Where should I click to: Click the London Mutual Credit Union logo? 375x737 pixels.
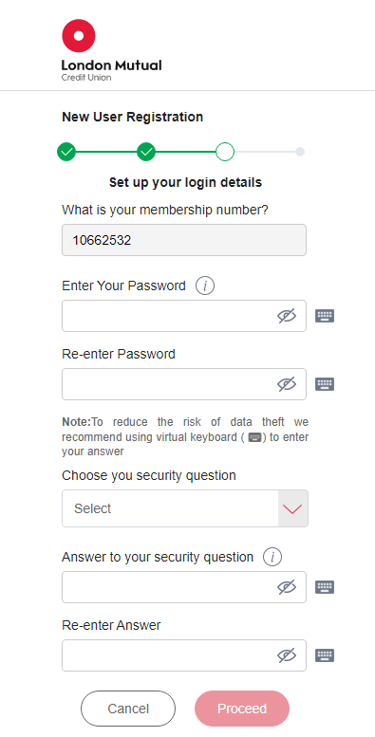[111, 51]
